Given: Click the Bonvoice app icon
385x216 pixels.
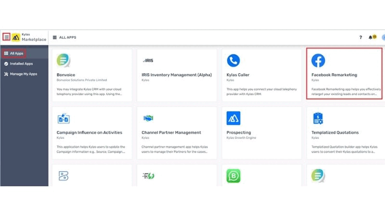Looking at the screenshot, I should (x=64, y=60).
